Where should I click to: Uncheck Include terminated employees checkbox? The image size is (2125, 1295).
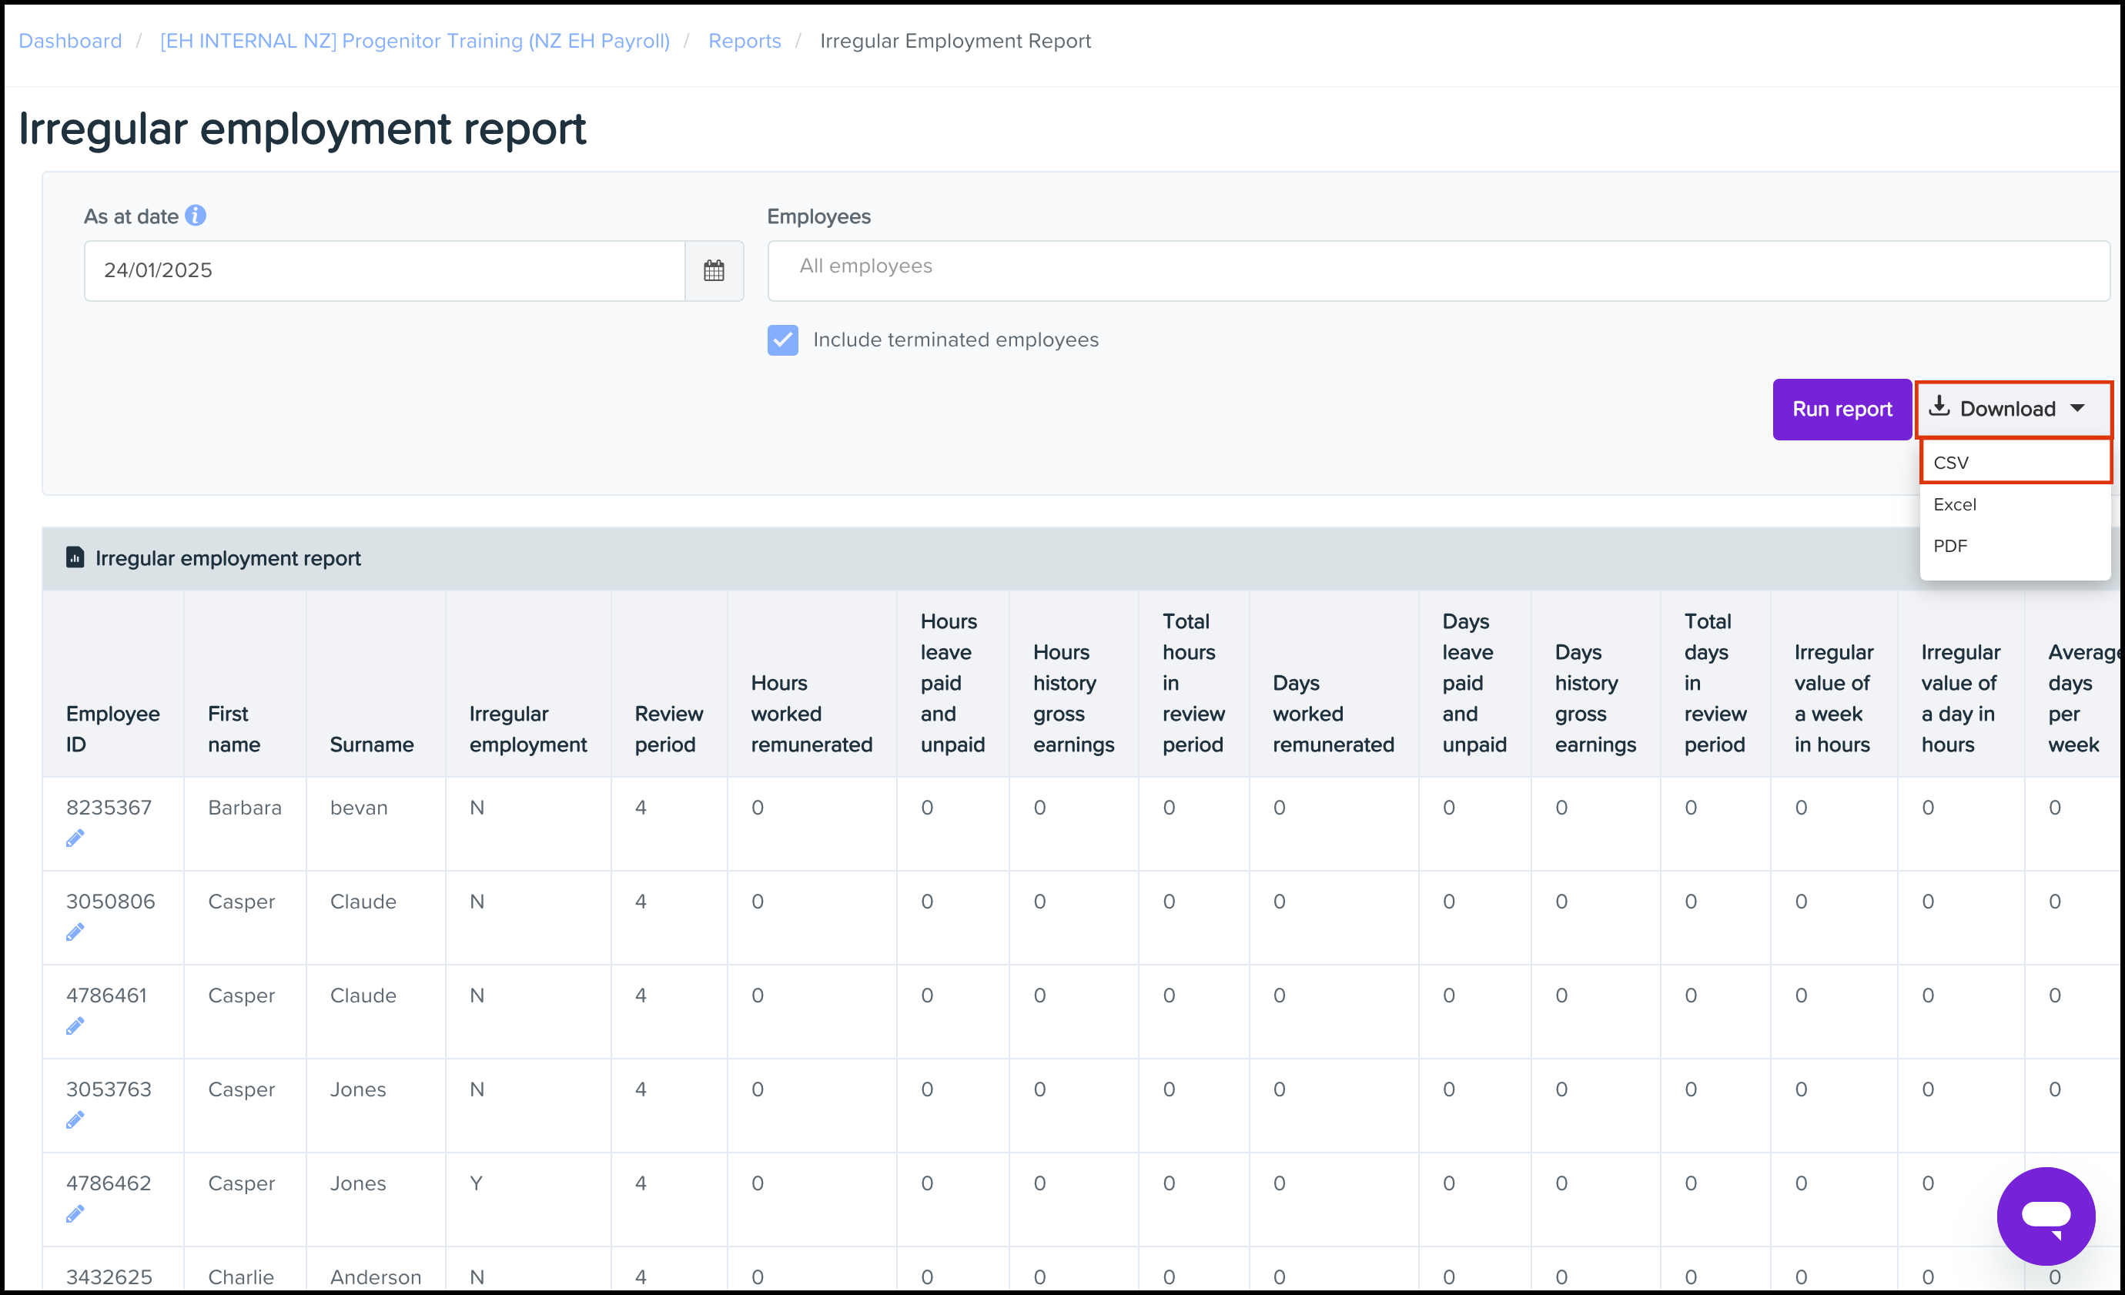click(783, 340)
